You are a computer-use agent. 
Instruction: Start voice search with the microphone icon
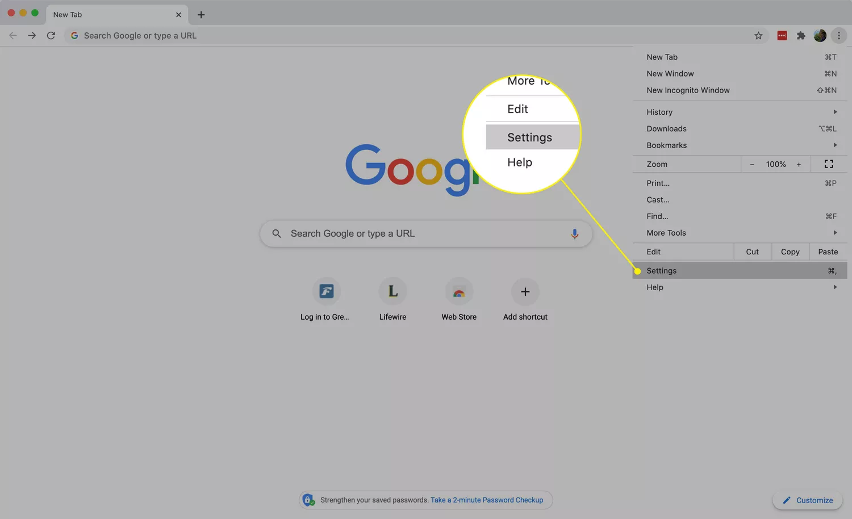(x=574, y=234)
